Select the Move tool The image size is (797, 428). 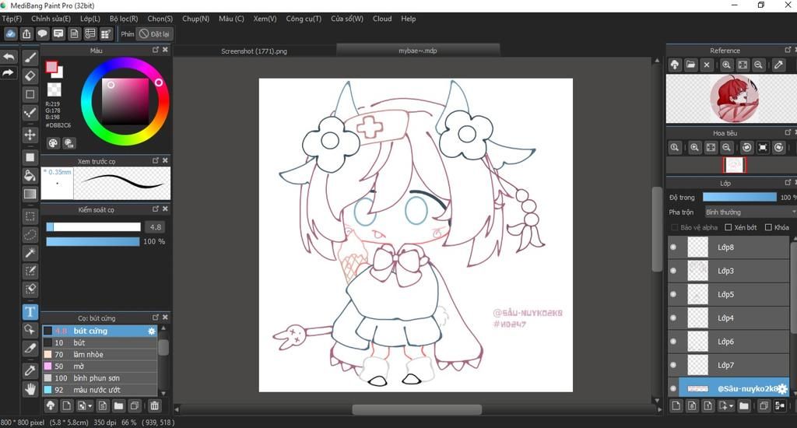[x=30, y=134]
